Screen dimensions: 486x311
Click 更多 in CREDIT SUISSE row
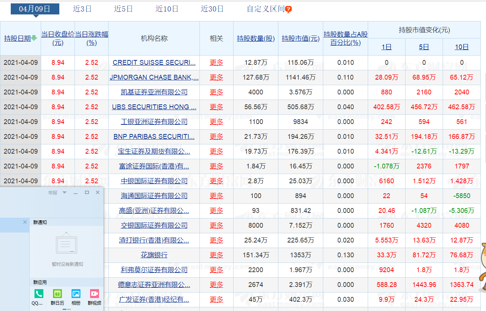[216, 63]
